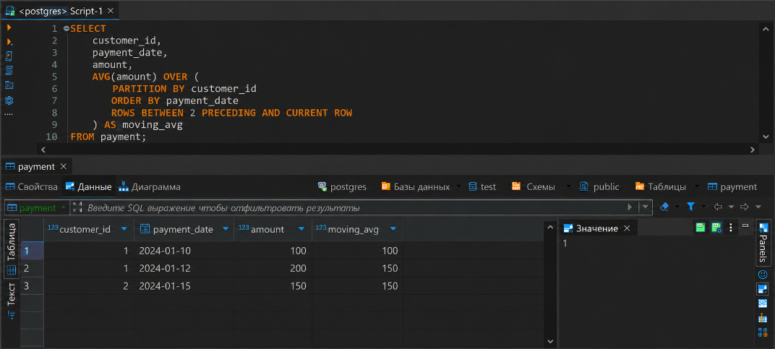The height and width of the screenshot is (349, 775).
Task: Open the value panel three-dot menu
Action: [x=732, y=228]
